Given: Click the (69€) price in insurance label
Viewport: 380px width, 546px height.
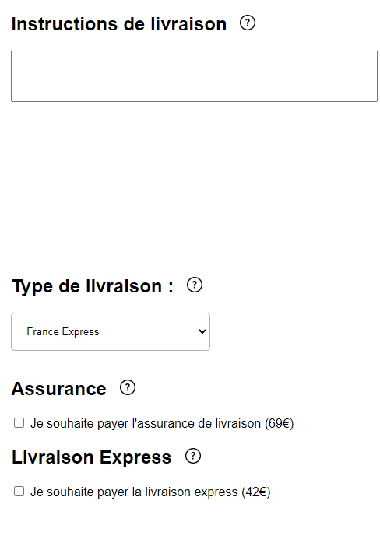Looking at the screenshot, I should (x=280, y=423).
